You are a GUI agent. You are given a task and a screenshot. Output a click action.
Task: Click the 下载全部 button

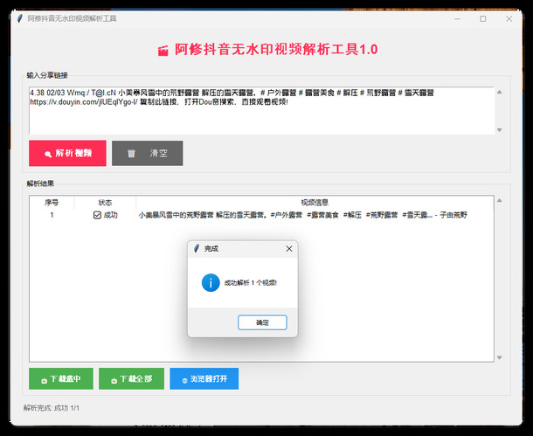131,379
